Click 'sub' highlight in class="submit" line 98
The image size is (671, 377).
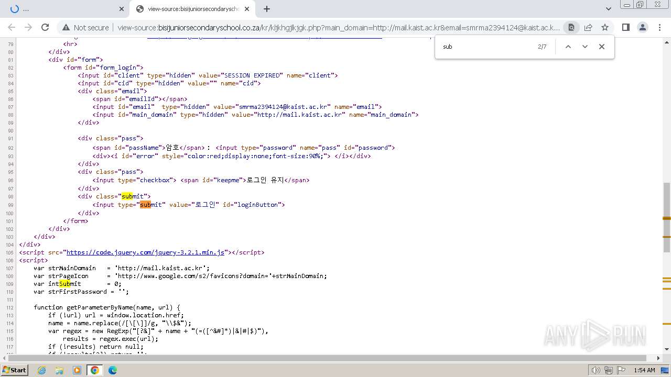(x=127, y=196)
